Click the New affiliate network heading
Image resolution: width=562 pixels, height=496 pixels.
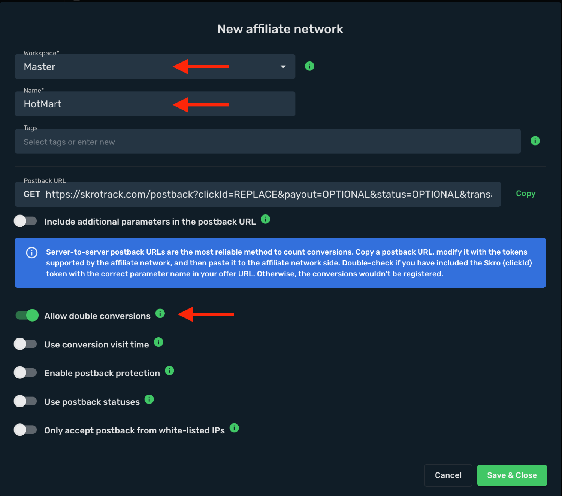coord(280,29)
